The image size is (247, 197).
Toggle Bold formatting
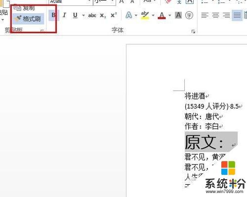pos(53,15)
